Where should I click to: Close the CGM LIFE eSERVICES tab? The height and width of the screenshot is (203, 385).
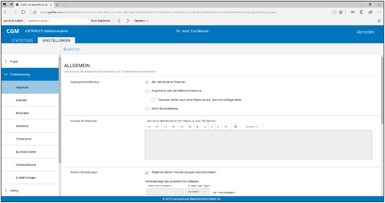(51, 5)
